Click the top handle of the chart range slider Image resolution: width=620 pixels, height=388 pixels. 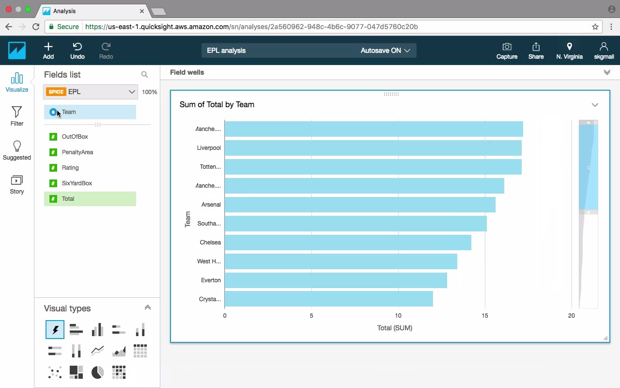point(589,123)
